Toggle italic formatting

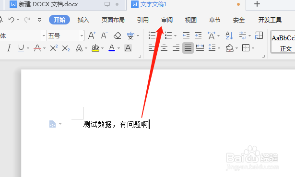(9, 48)
